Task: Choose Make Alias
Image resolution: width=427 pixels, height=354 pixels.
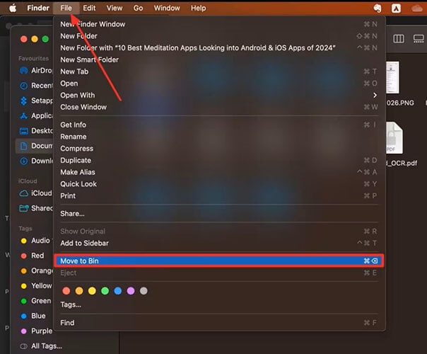Action: point(219,172)
